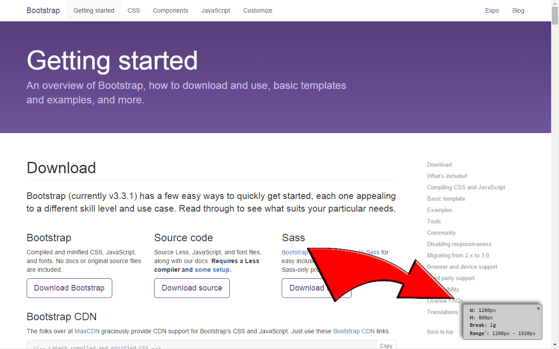
Task: Open the Getting started nav tab
Action: [94, 10]
